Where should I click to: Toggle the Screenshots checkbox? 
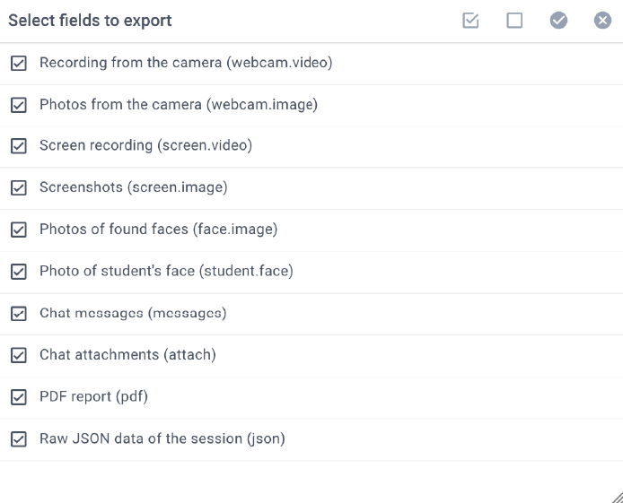(18, 188)
